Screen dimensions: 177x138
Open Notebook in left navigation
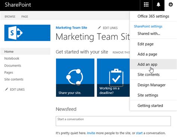12,58
